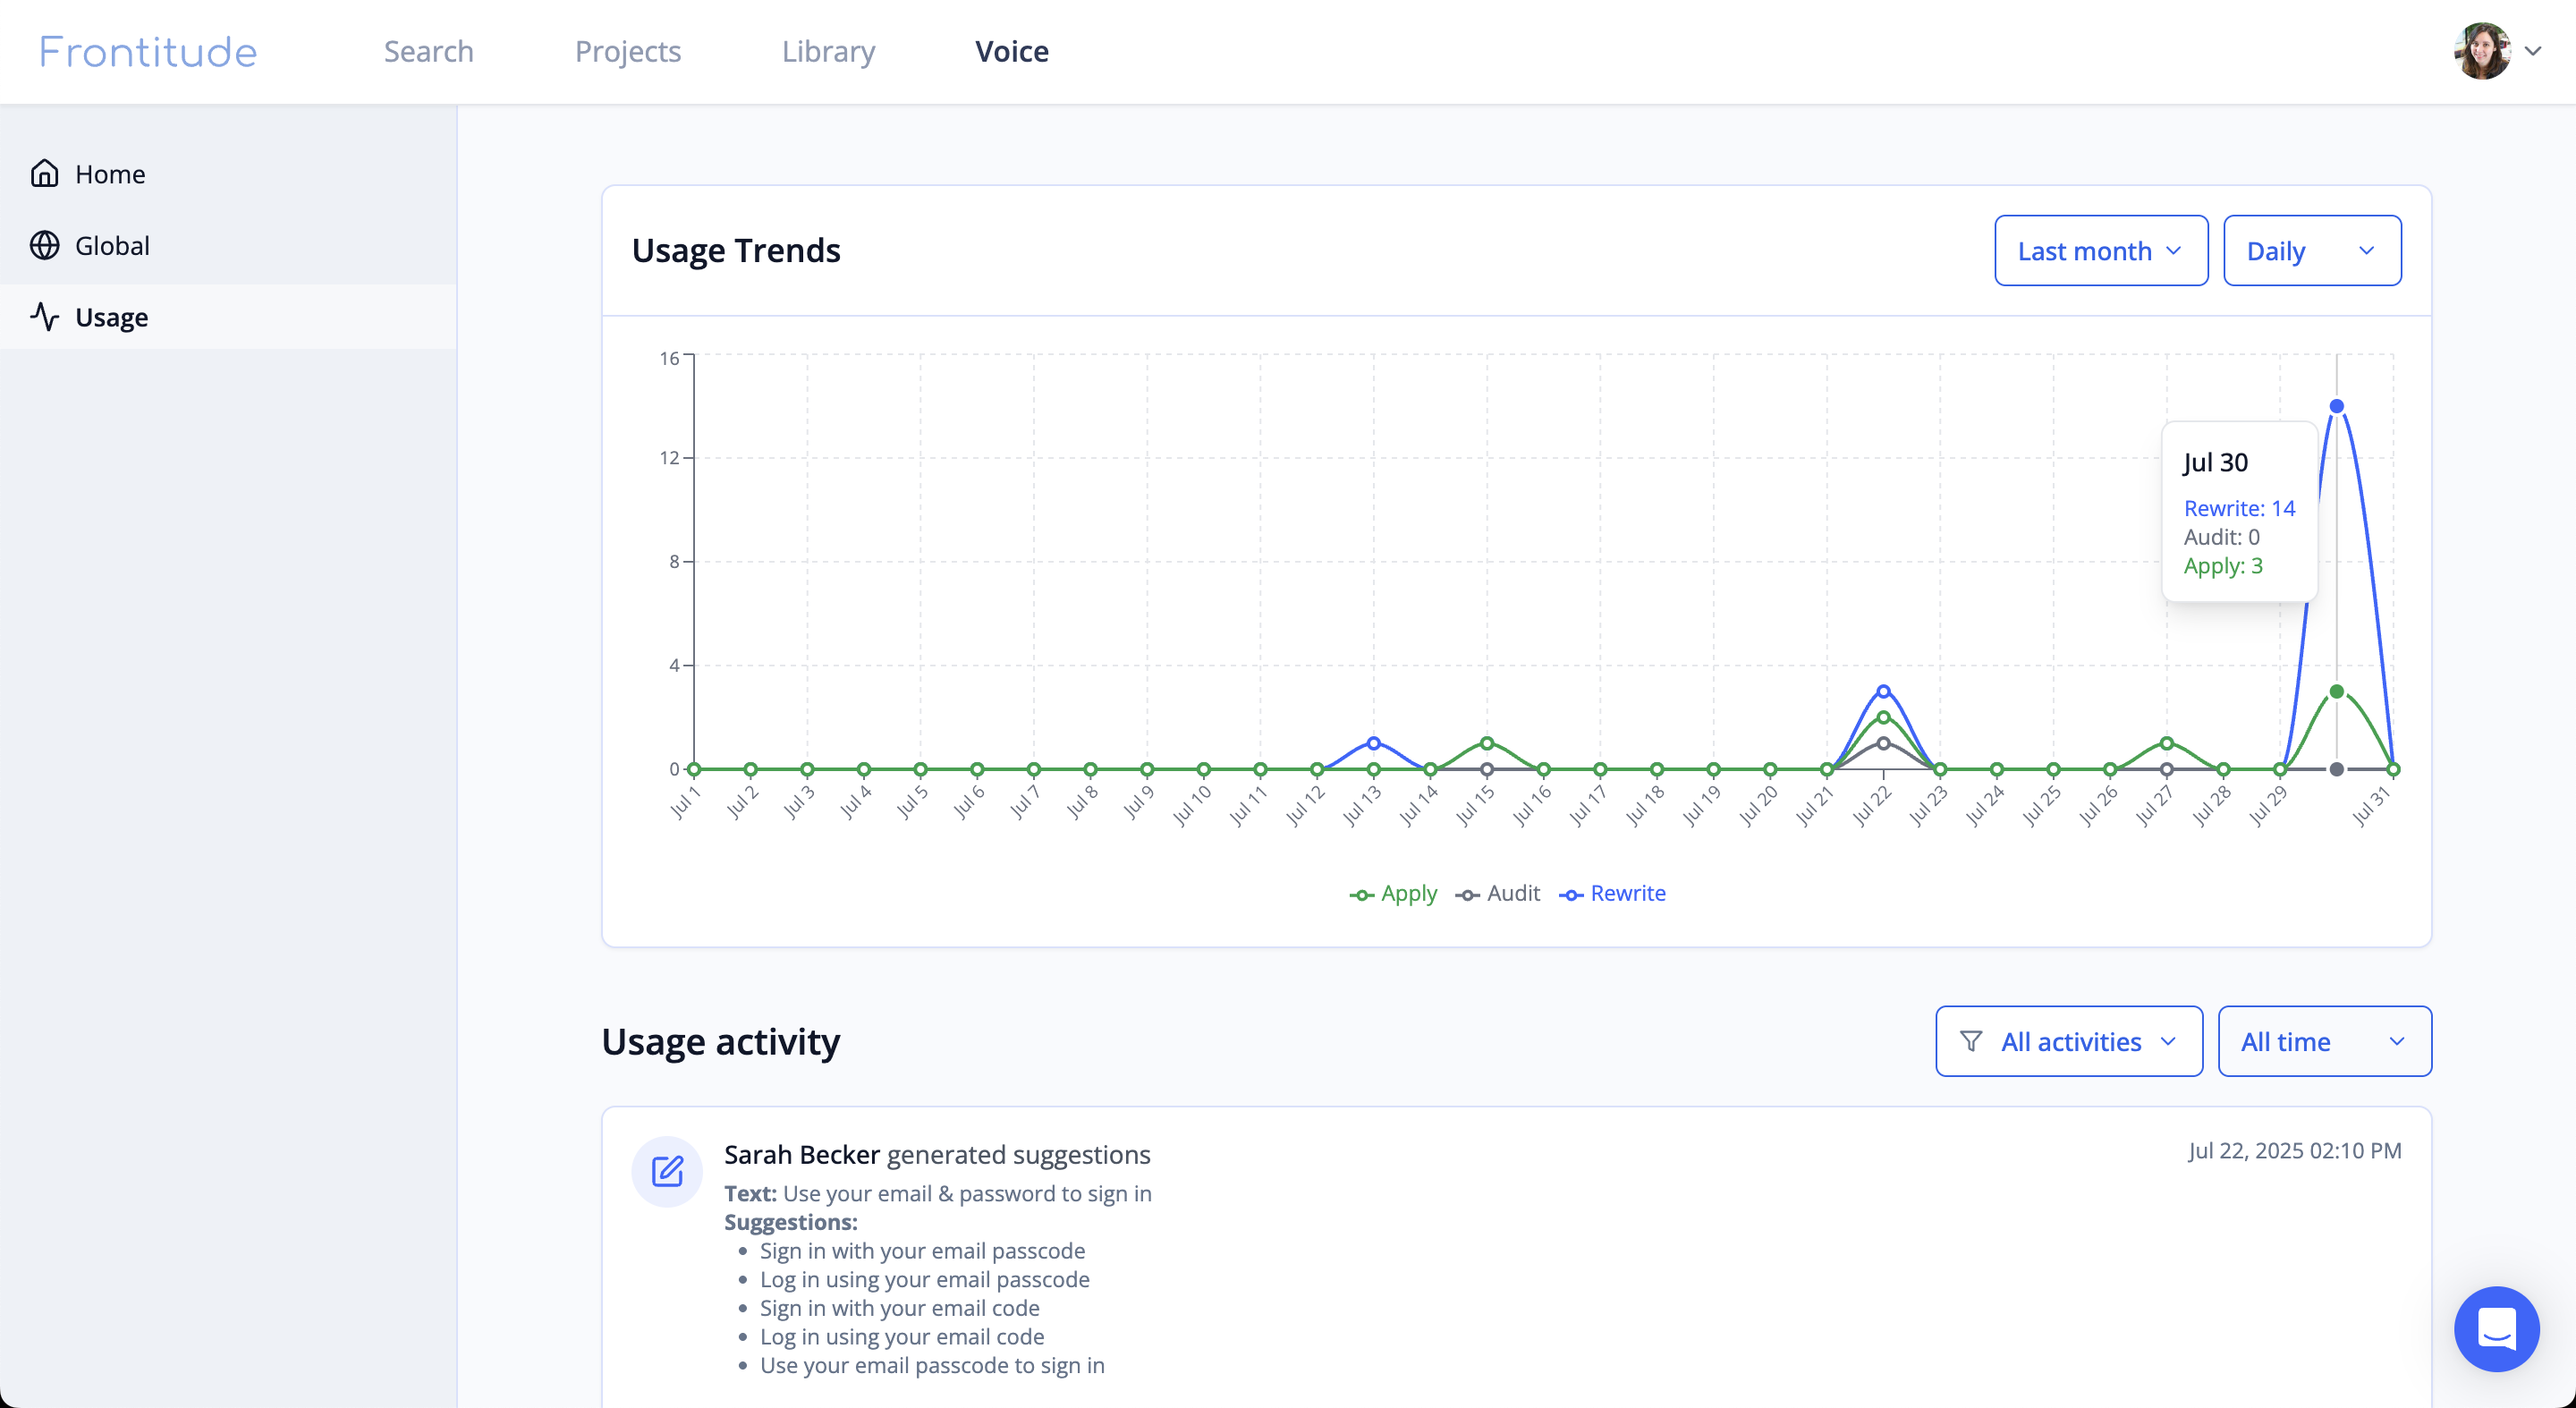The width and height of the screenshot is (2576, 1408).
Task: Click the Apply data point at Jul 30
Action: (2336, 692)
